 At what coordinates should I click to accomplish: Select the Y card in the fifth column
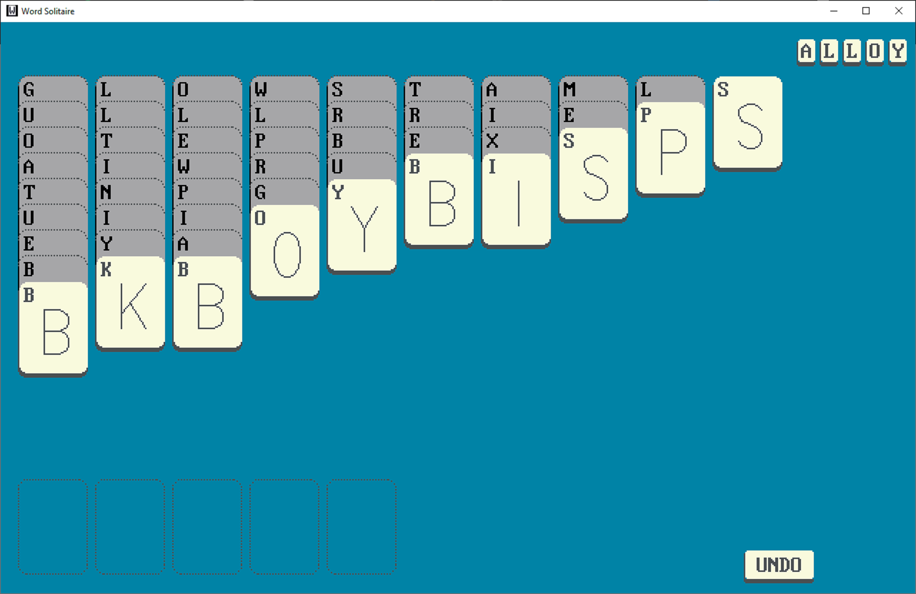coord(362,227)
